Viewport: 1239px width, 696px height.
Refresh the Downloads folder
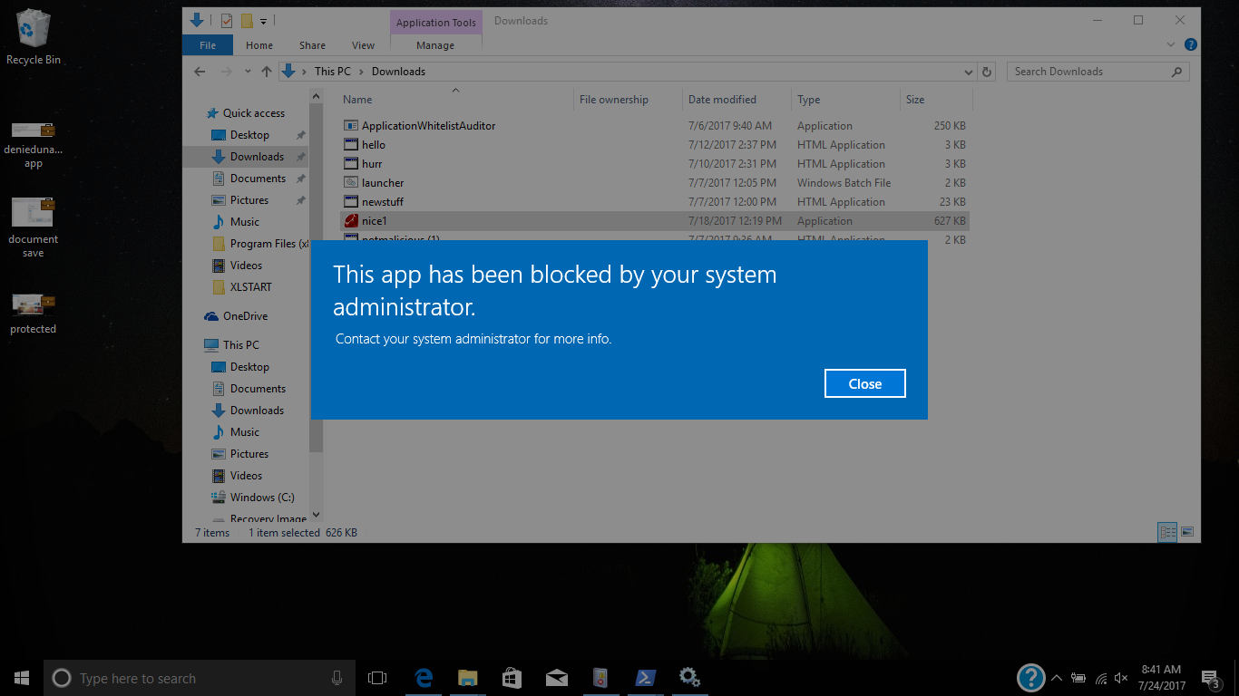tap(988, 72)
